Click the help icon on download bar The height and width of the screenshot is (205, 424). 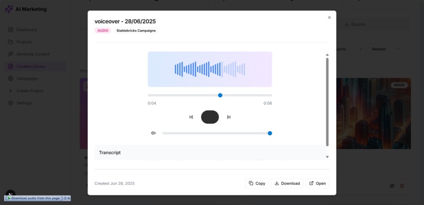pyautogui.click(x=65, y=198)
